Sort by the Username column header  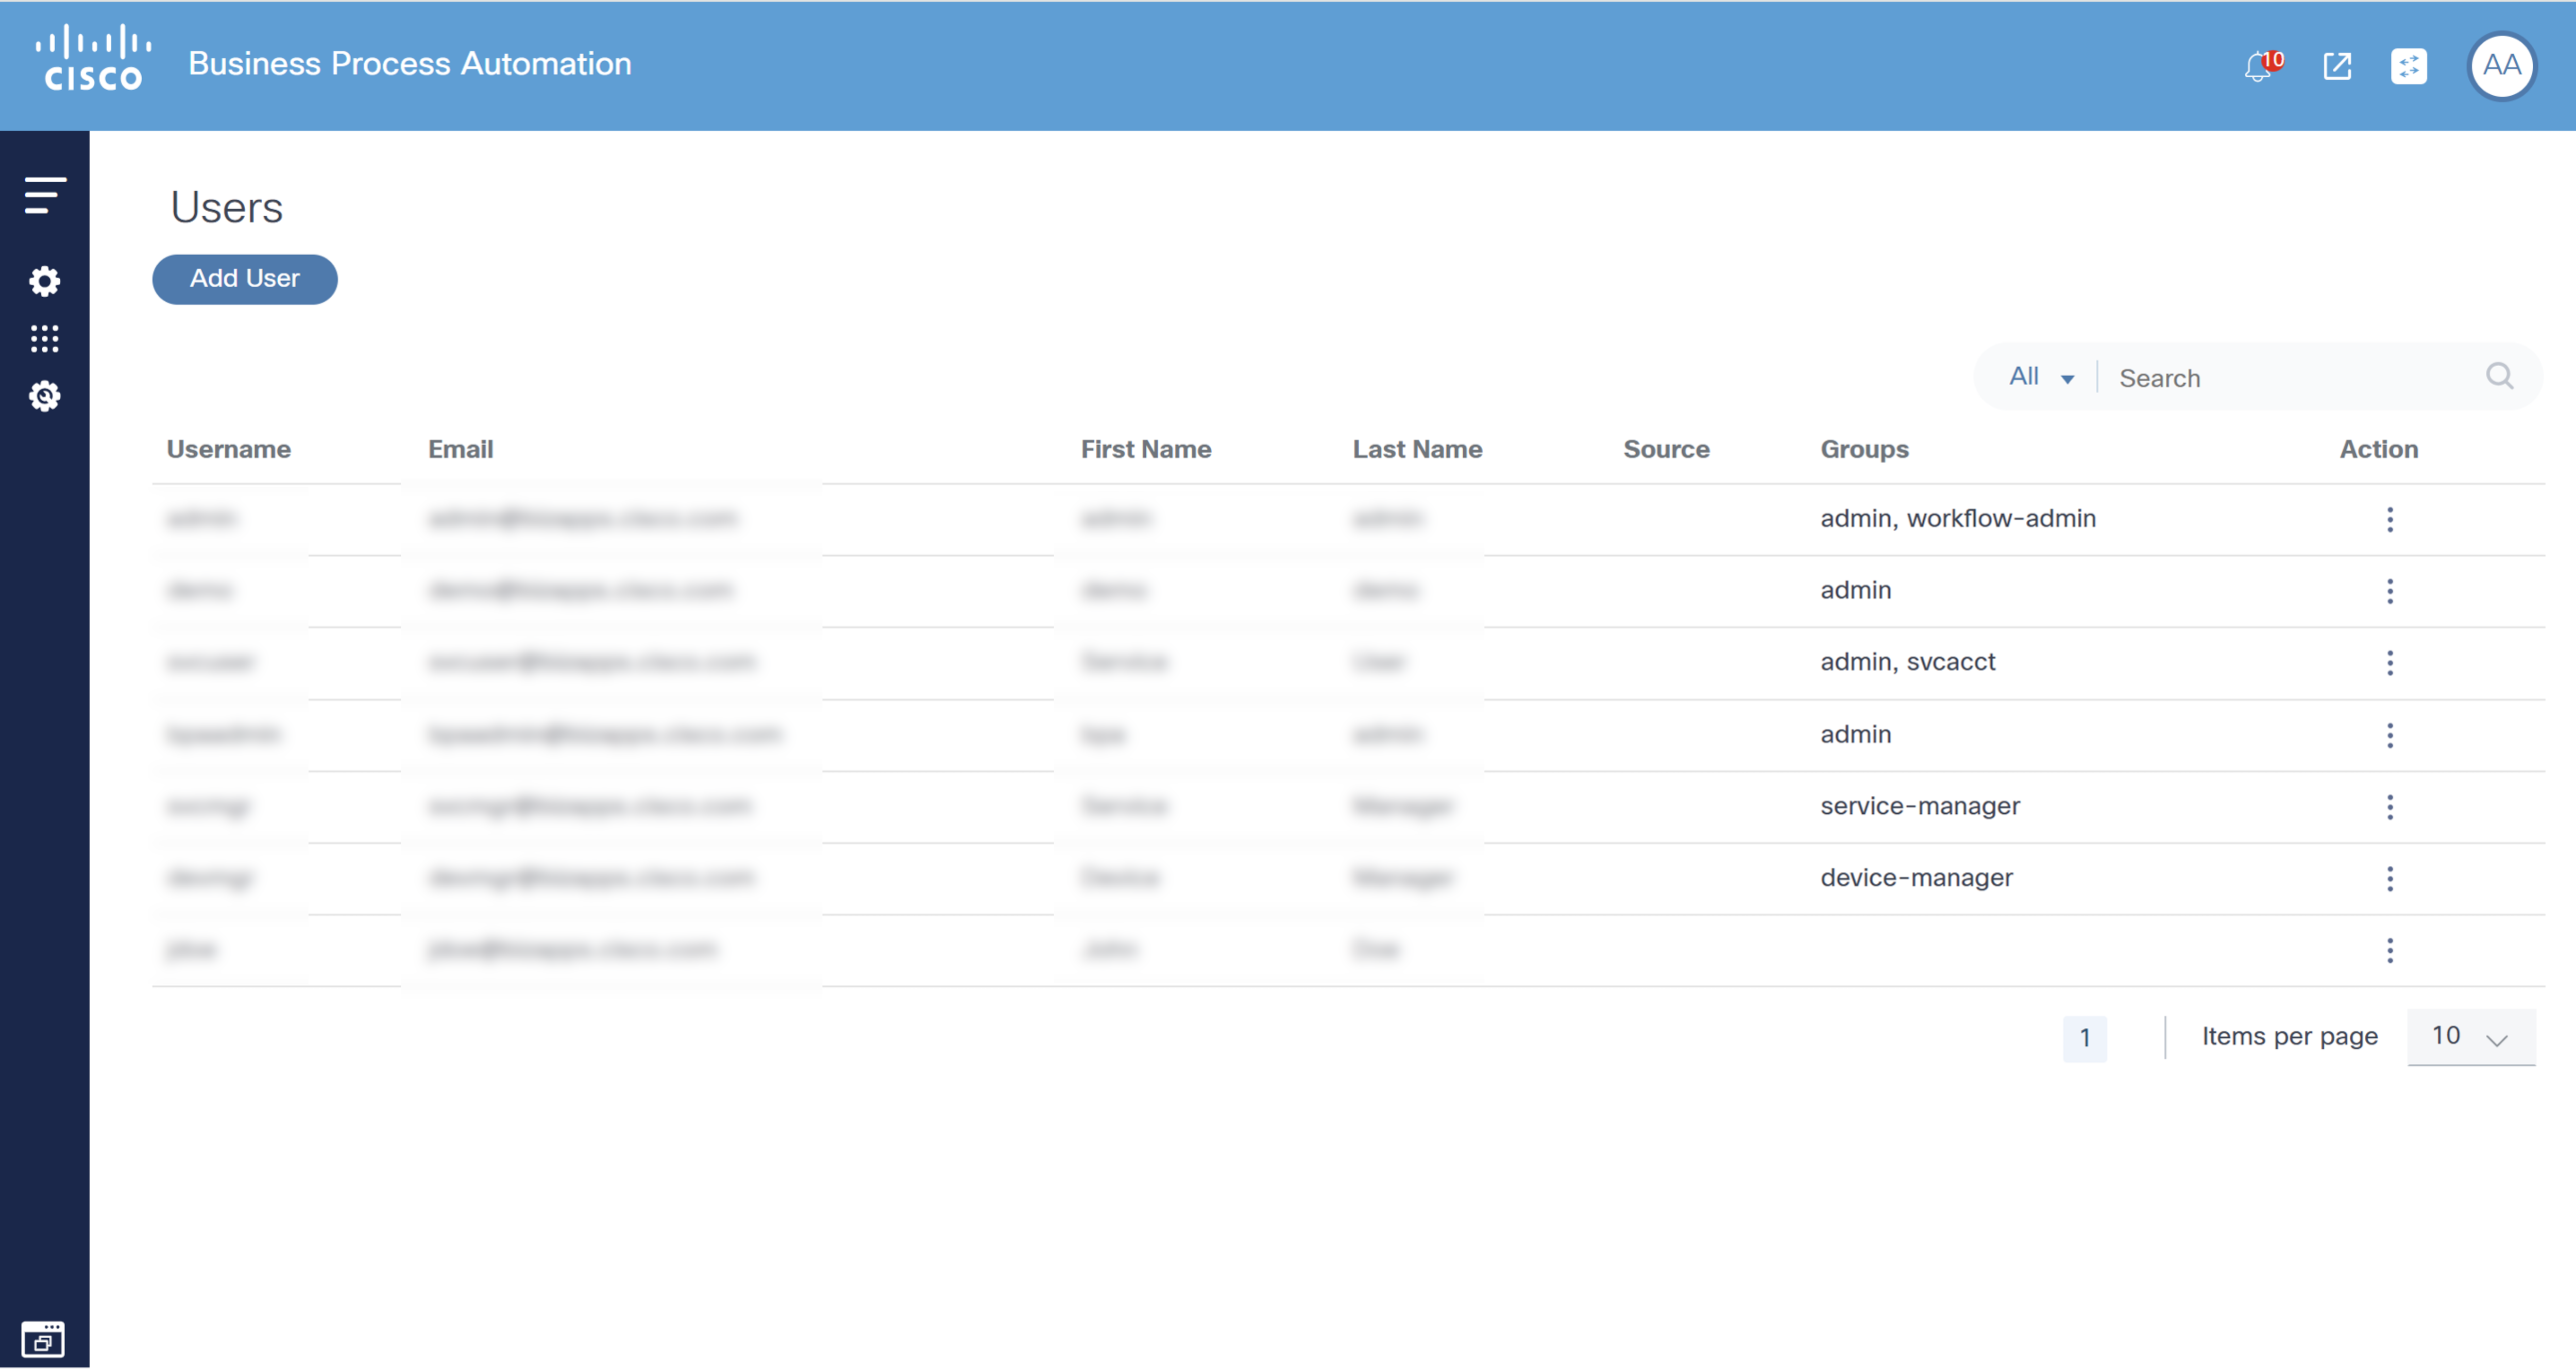(228, 449)
